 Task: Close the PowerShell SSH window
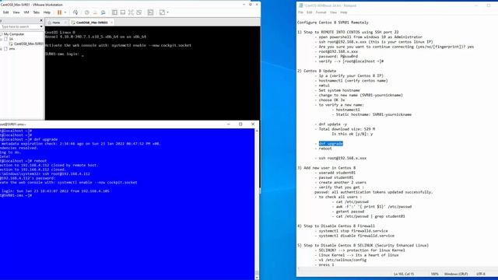click(x=253, y=124)
